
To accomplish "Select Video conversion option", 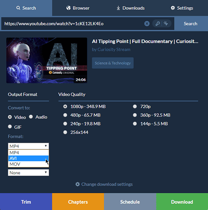I will click(10, 117).
